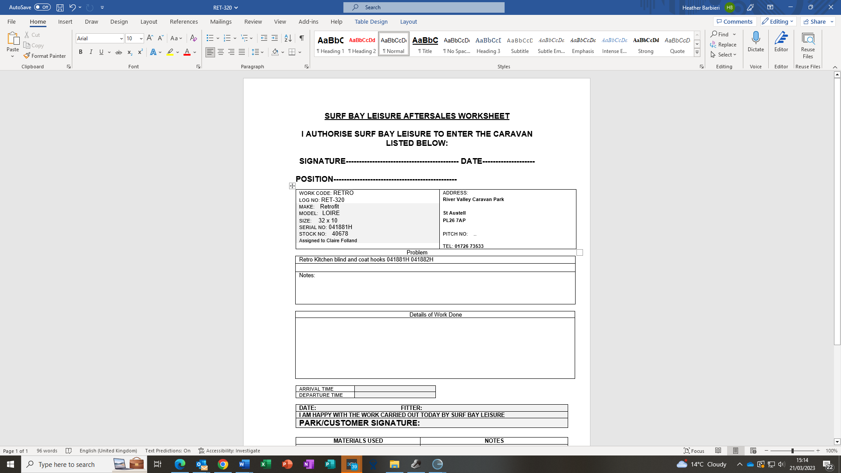Click the Comments button

(735, 21)
